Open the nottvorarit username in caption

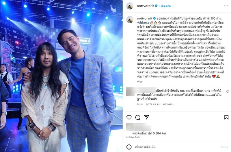click(145, 18)
